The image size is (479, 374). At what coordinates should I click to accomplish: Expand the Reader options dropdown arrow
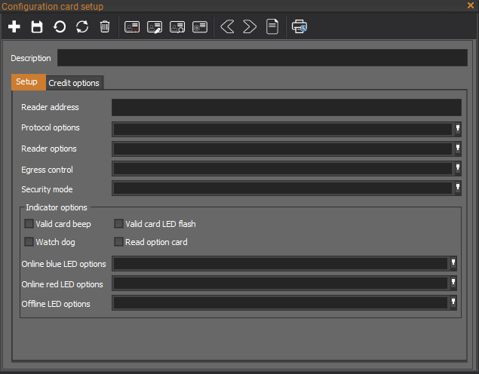[x=458, y=149]
